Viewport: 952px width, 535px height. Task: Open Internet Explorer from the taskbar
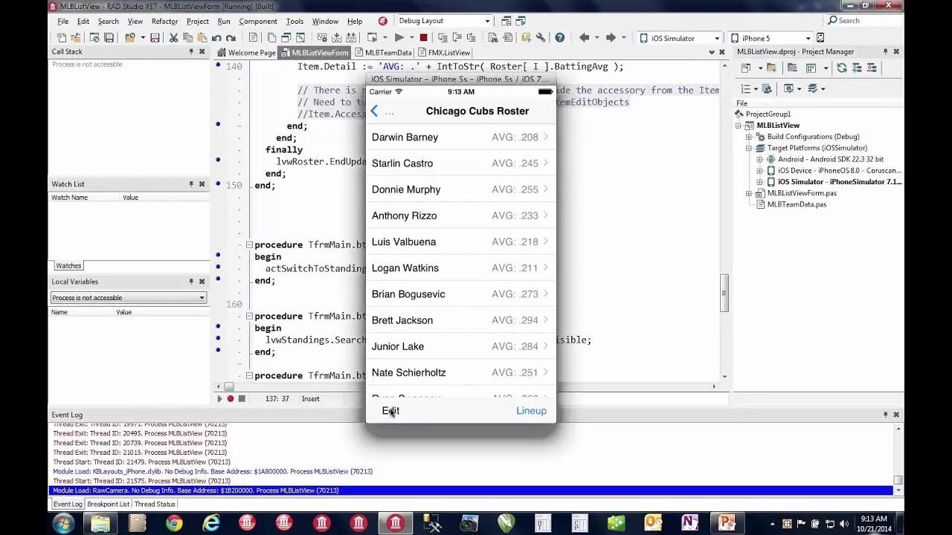point(211,523)
